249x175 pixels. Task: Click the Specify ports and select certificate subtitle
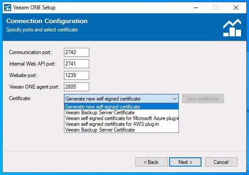coord(42,30)
